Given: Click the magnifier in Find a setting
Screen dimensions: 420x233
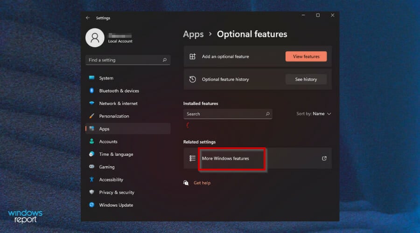Looking at the screenshot, I should [165, 60].
